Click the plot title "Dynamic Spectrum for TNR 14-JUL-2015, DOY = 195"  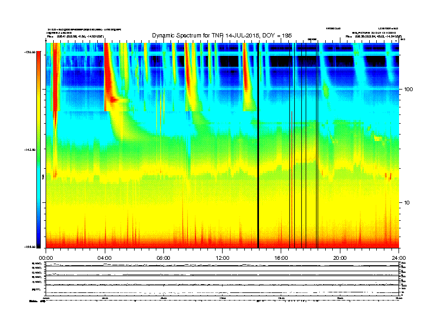point(222,36)
